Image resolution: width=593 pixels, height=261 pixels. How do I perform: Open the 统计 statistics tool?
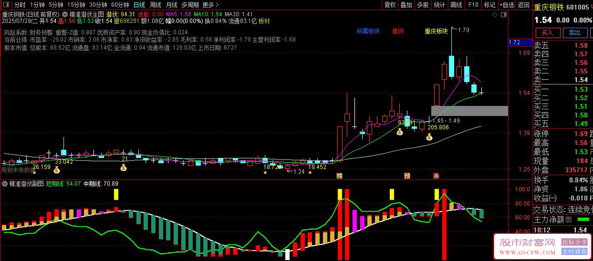click(x=439, y=4)
